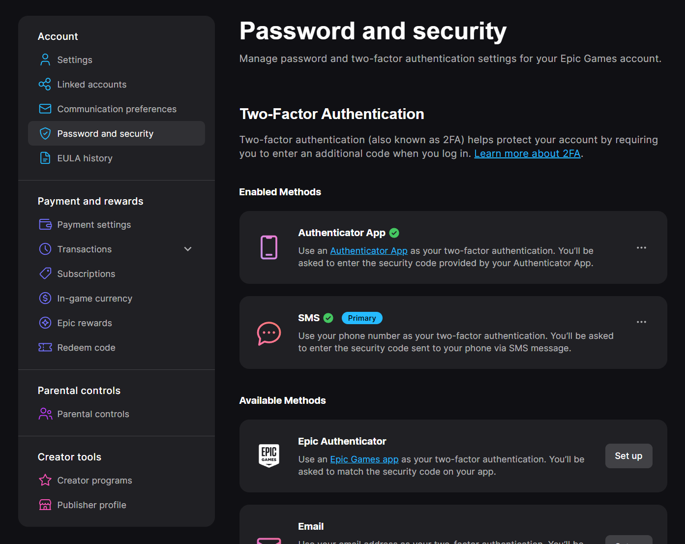Image resolution: width=685 pixels, height=544 pixels.
Task: Click the Creator programs star icon
Action: [x=45, y=480]
